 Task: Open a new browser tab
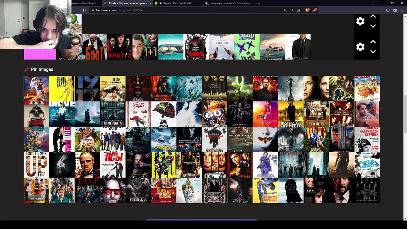tap(259, 3)
